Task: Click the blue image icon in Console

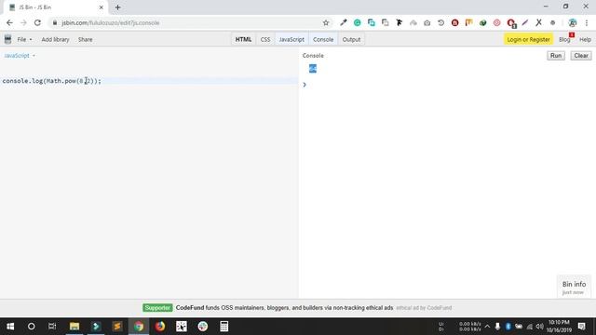Action: 313,68
